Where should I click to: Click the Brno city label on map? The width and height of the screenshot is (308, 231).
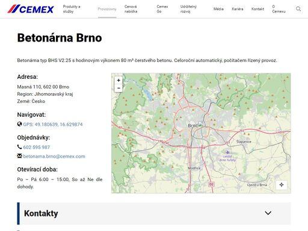pos(193,126)
